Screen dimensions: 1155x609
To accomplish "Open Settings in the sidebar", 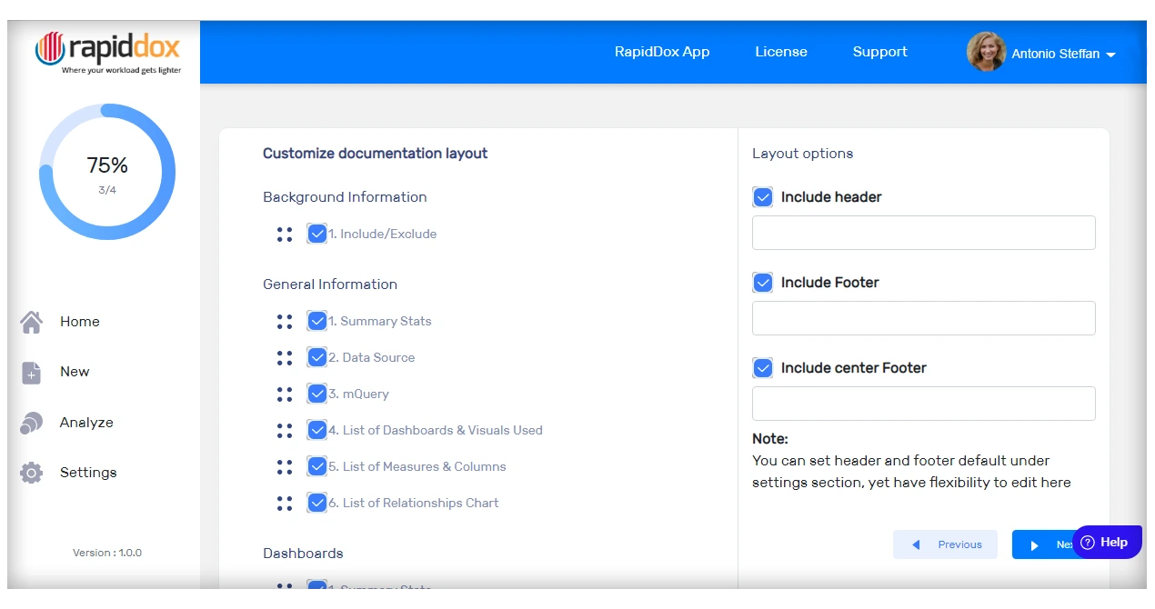I will click(x=88, y=473).
